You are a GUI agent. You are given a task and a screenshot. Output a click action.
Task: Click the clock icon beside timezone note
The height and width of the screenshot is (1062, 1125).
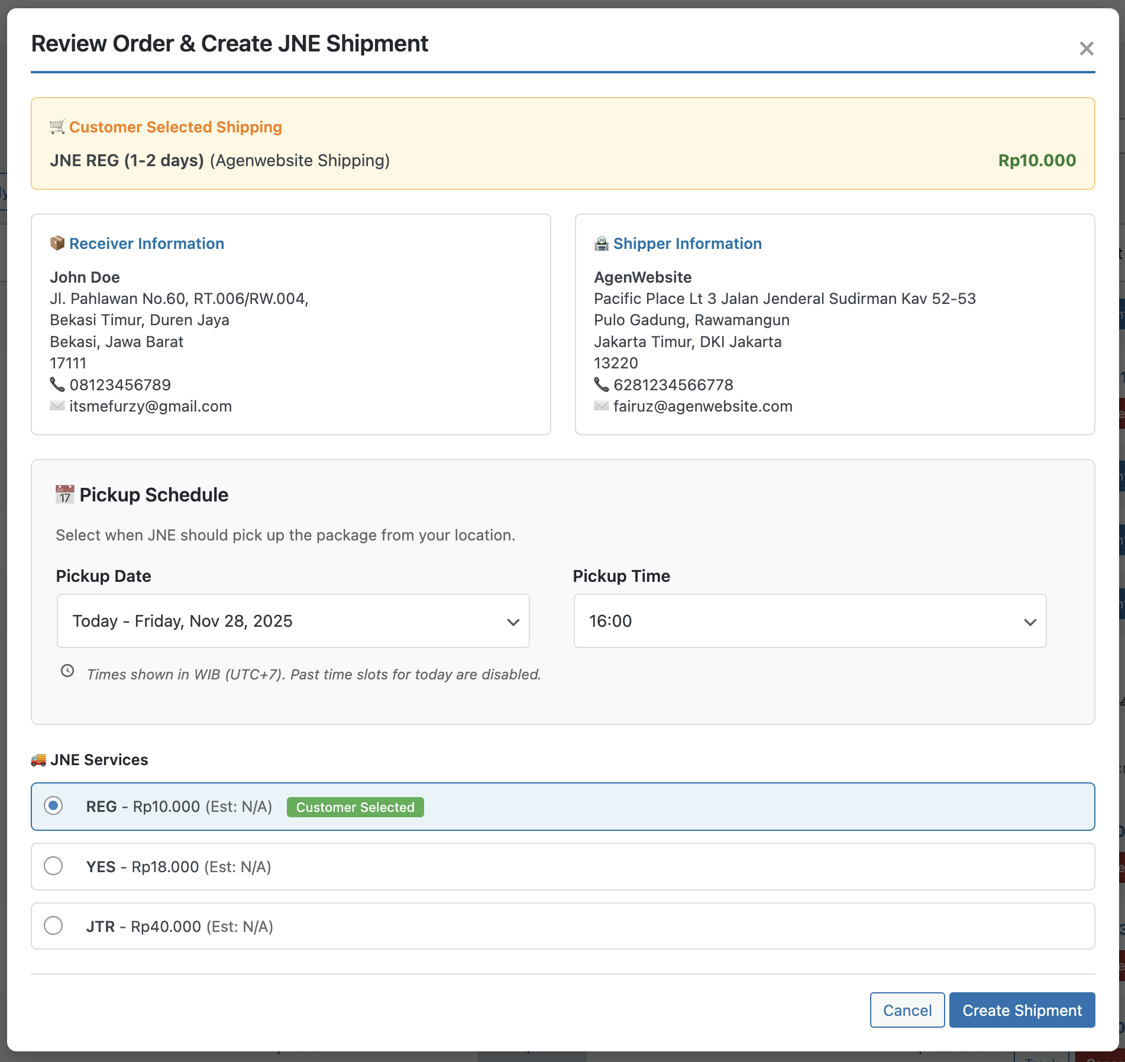[x=68, y=671]
